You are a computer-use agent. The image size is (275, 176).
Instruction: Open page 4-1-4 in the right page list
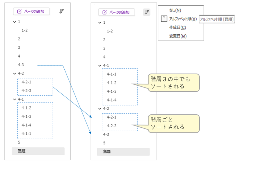coord(112,100)
